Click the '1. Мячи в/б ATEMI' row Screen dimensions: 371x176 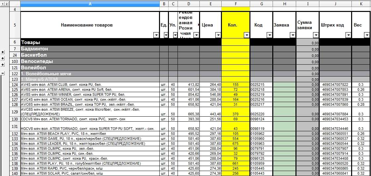(x=90, y=79)
